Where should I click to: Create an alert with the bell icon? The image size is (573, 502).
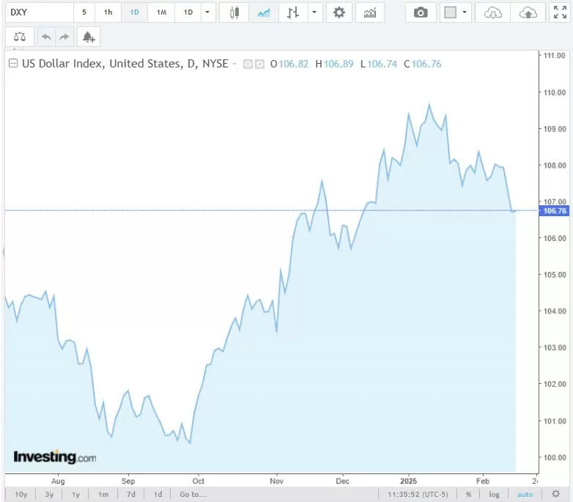click(x=88, y=37)
